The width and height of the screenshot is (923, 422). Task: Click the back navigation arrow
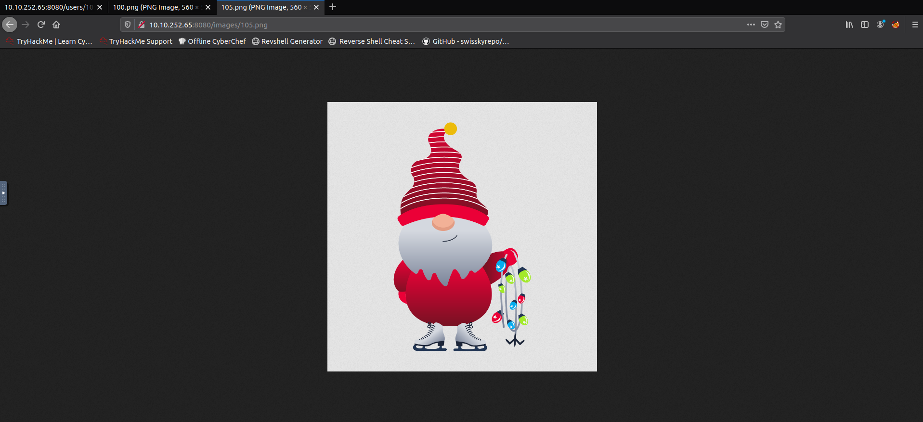10,25
